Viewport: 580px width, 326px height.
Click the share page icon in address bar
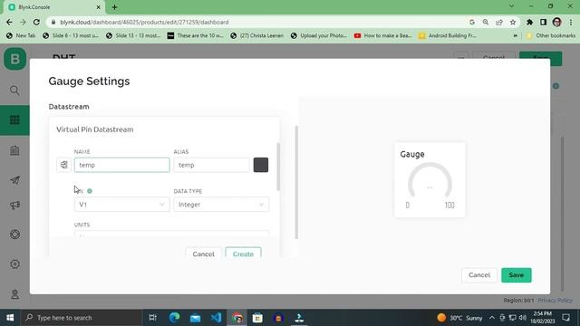[x=499, y=22]
